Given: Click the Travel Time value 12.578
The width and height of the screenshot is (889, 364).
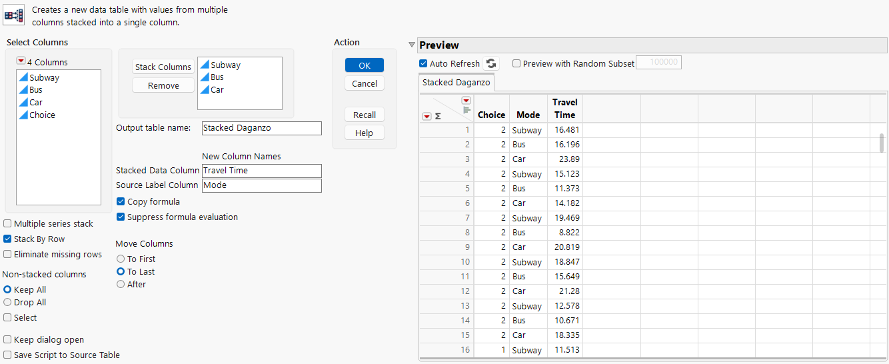Looking at the screenshot, I should coord(565,306).
